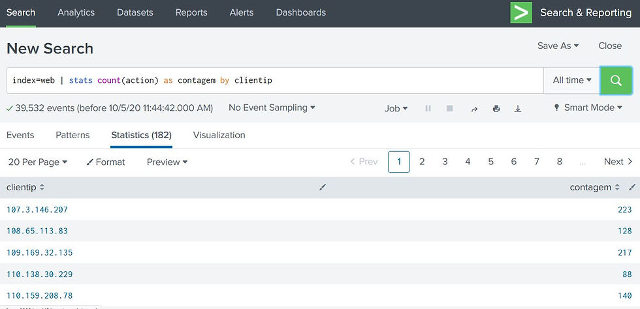The height and width of the screenshot is (309, 640).
Task: Click the 39,532 events status text
Action: tap(114, 108)
